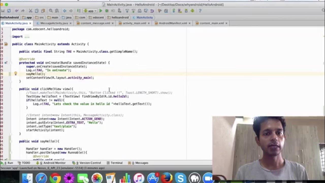
Task: Run the app with the green play icon
Action: click(101, 11)
